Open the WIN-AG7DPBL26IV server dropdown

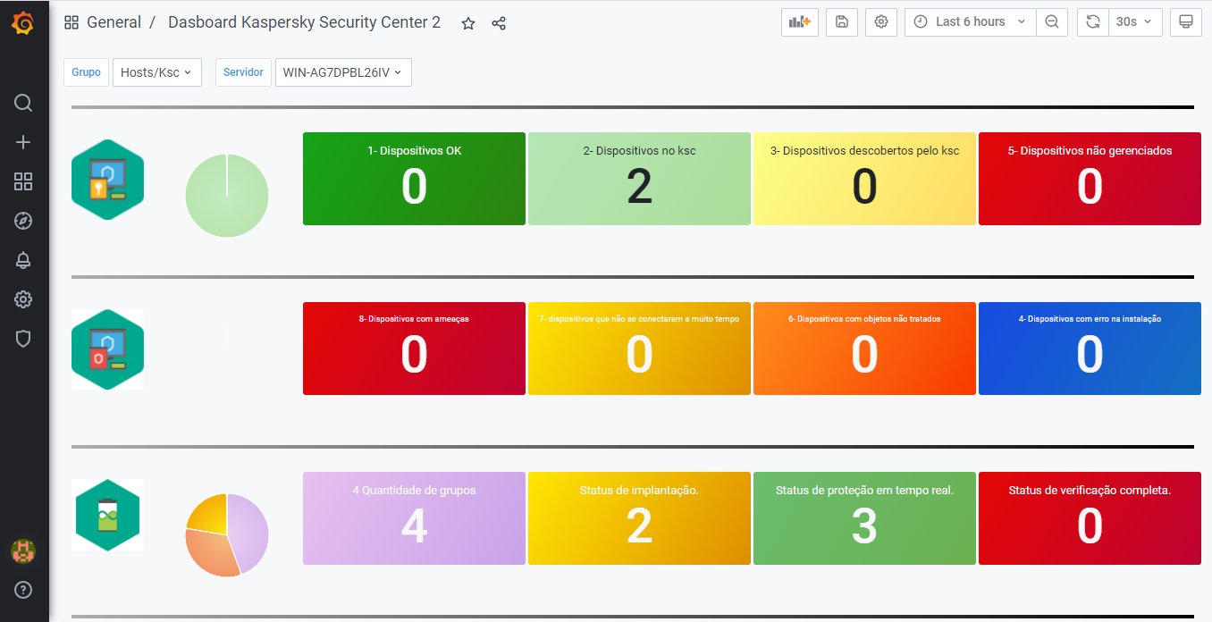click(343, 72)
